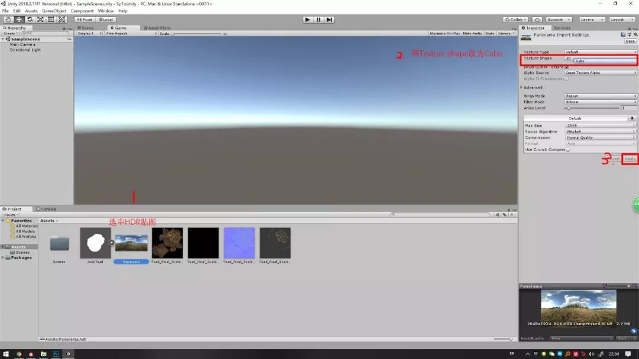Open the Filter Mode dropdown

600,102
